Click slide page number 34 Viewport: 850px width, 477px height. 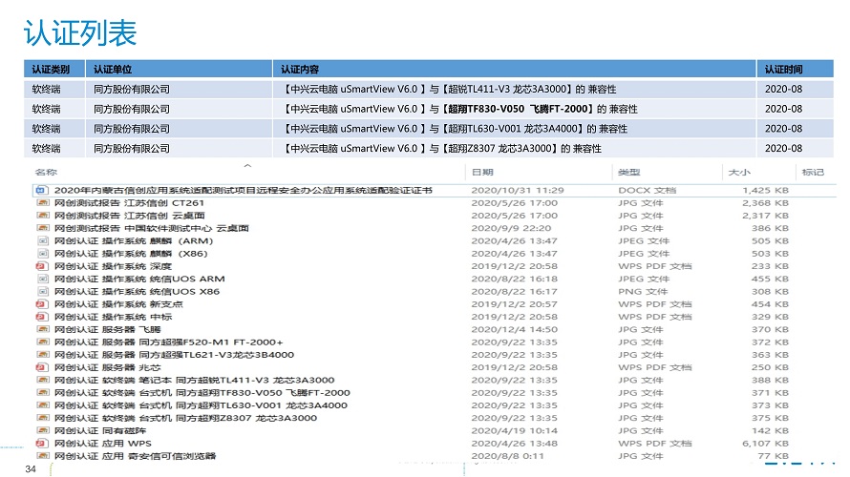click(x=31, y=468)
